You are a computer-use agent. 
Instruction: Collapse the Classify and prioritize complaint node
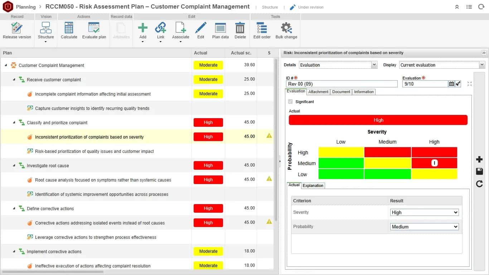[x=14, y=122]
